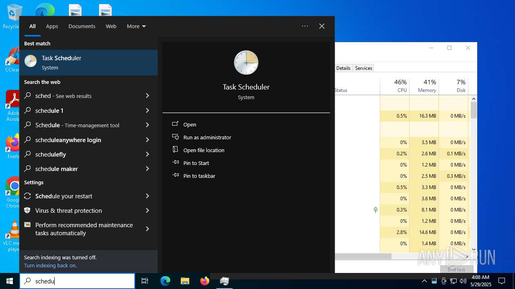This screenshot has height=289, width=515.
Task: Open Adobe Acrobat desktop shortcut
Action: [13, 106]
